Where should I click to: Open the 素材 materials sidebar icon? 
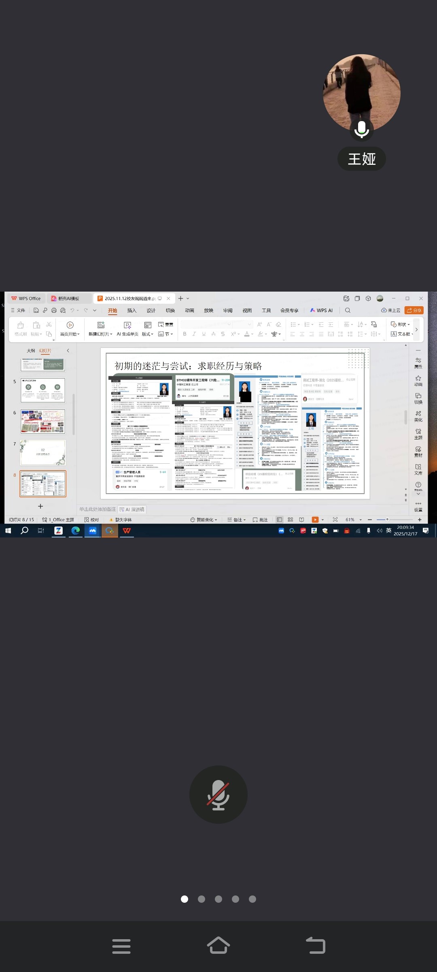pos(418,452)
